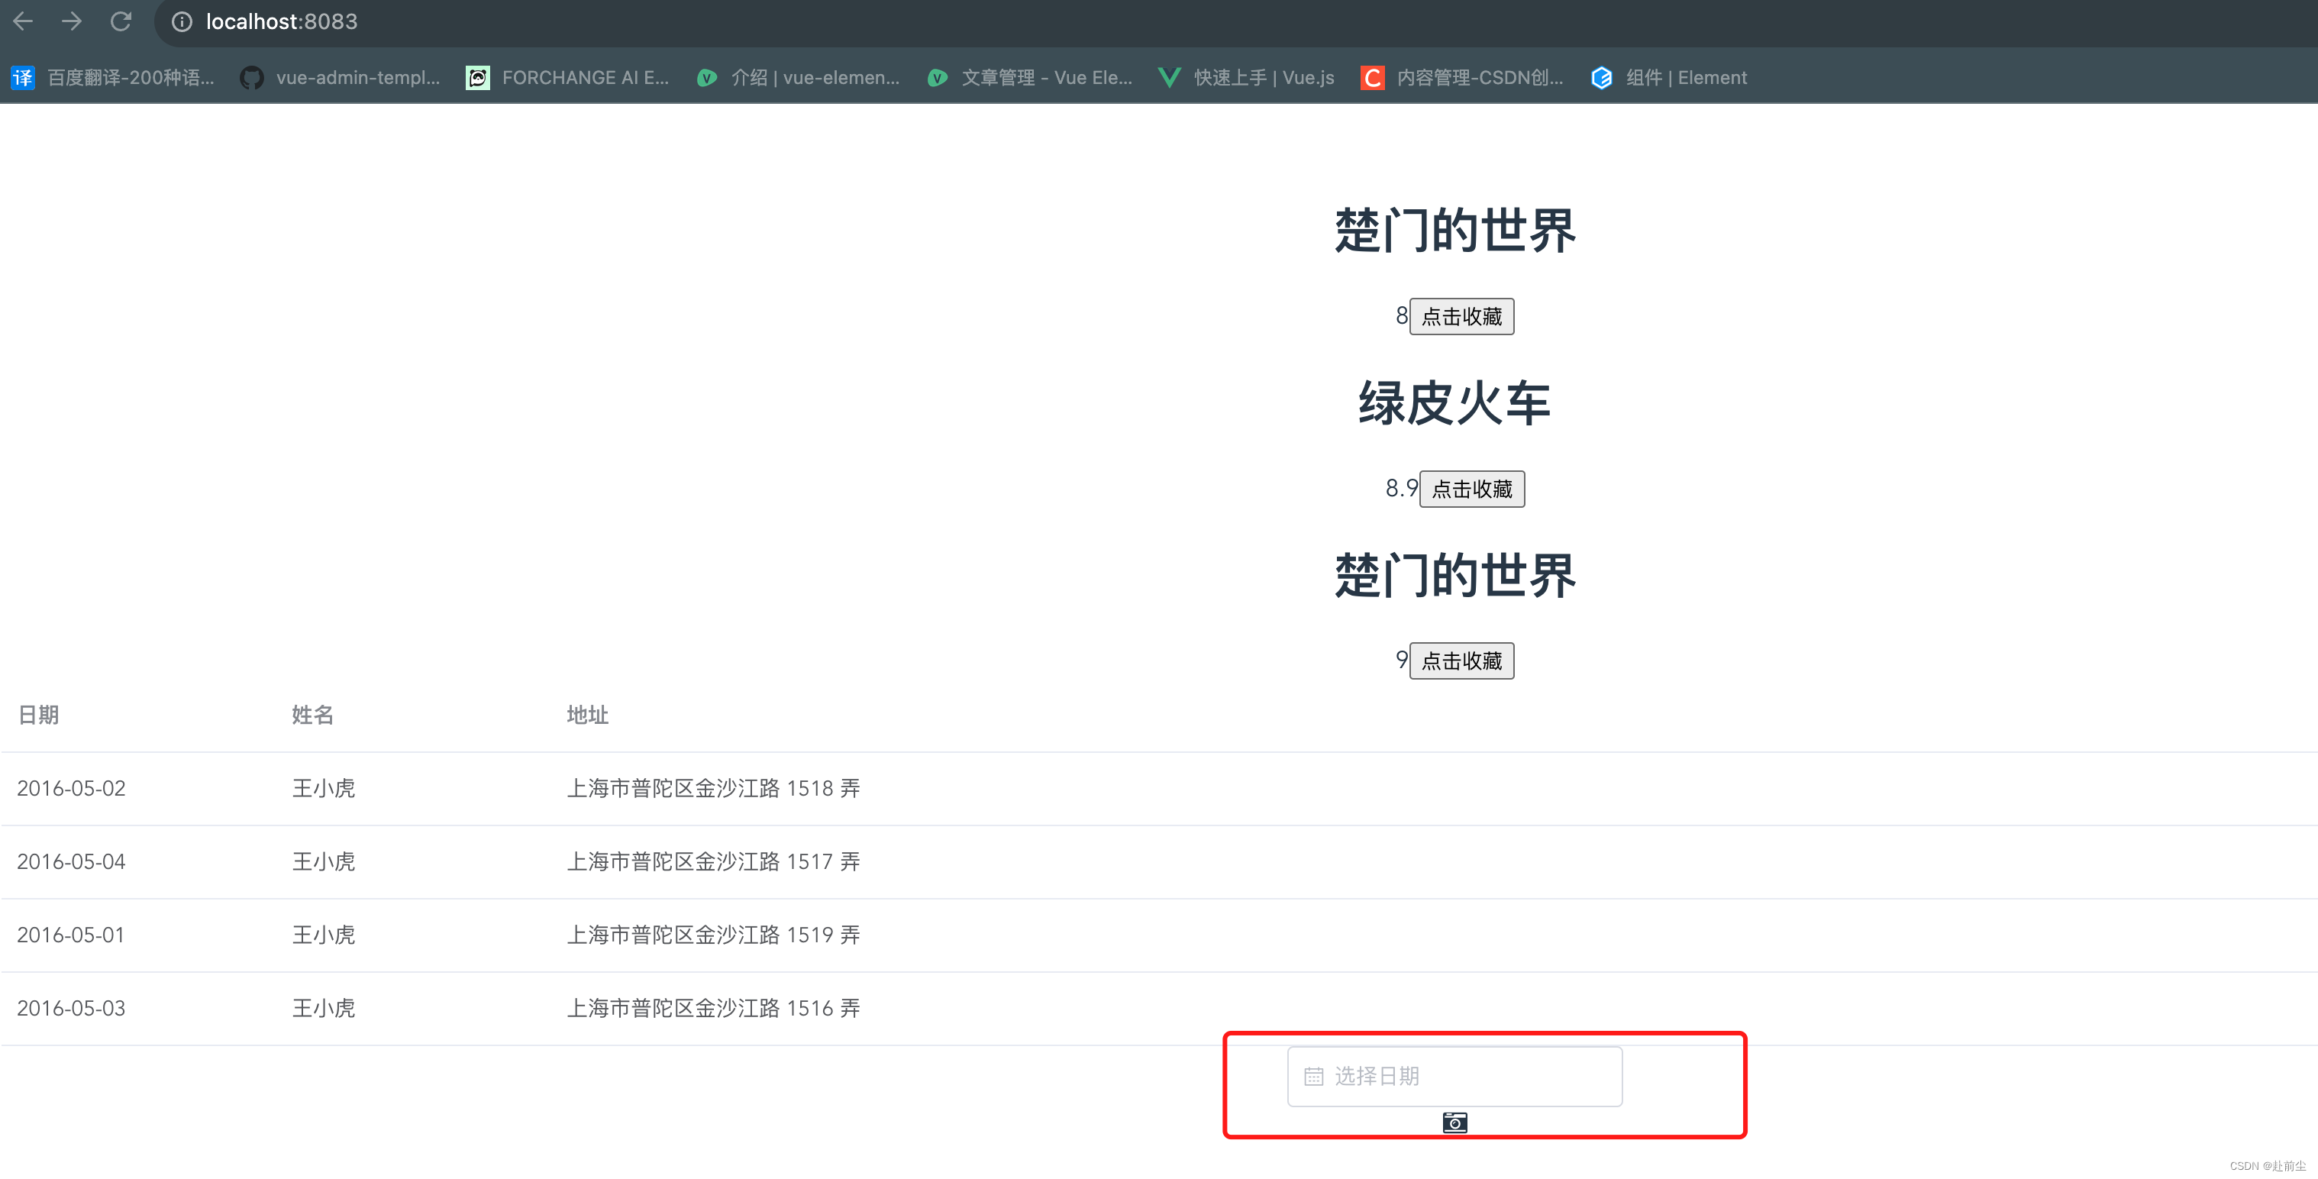Image resolution: width=2318 pixels, height=1179 pixels.
Task: Click date cell 2016-05-02
Action: tap(71, 788)
